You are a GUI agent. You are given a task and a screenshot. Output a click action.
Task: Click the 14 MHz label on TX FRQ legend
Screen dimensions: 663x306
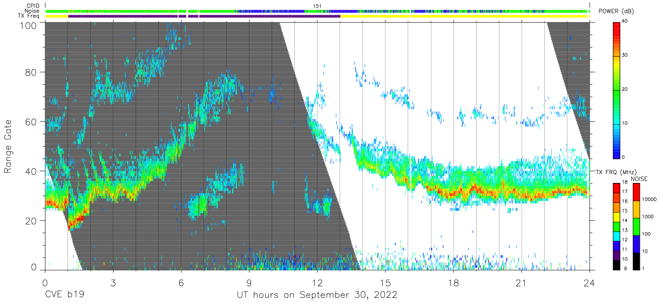point(626,221)
